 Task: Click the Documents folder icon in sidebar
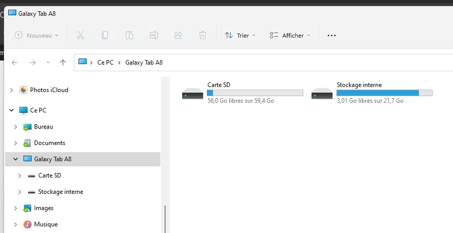click(x=27, y=143)
